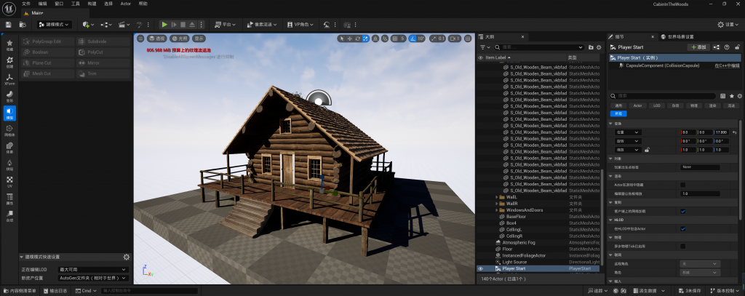
Task: Expand the WindowsAndDoors folder
Action: [496, 210]
